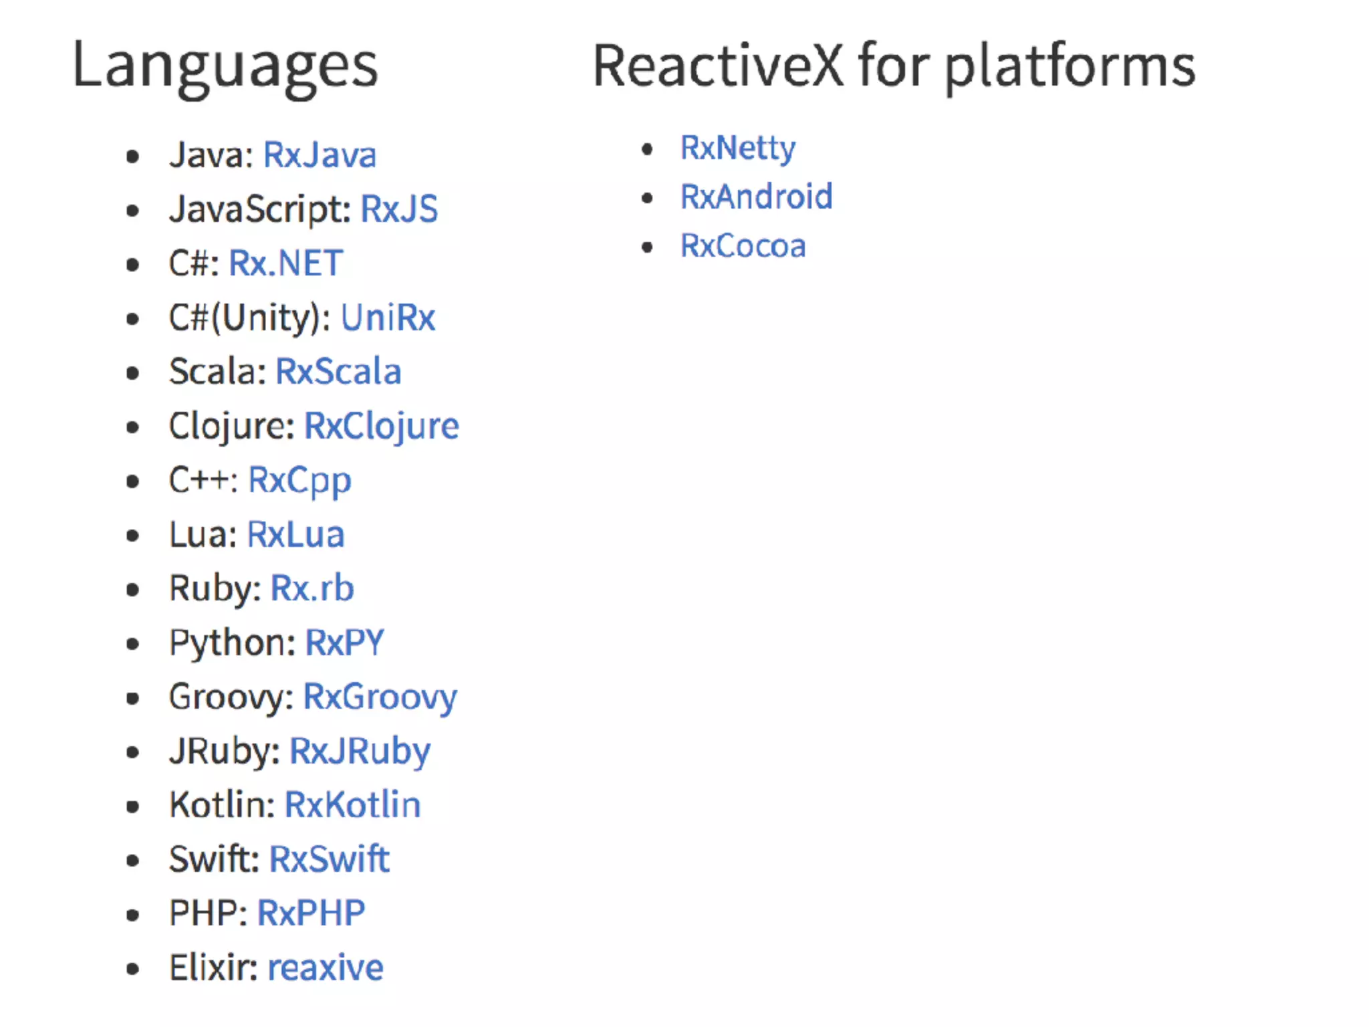Open the RxNetty platform link
1369x1027 pixels.
(737, 148)
